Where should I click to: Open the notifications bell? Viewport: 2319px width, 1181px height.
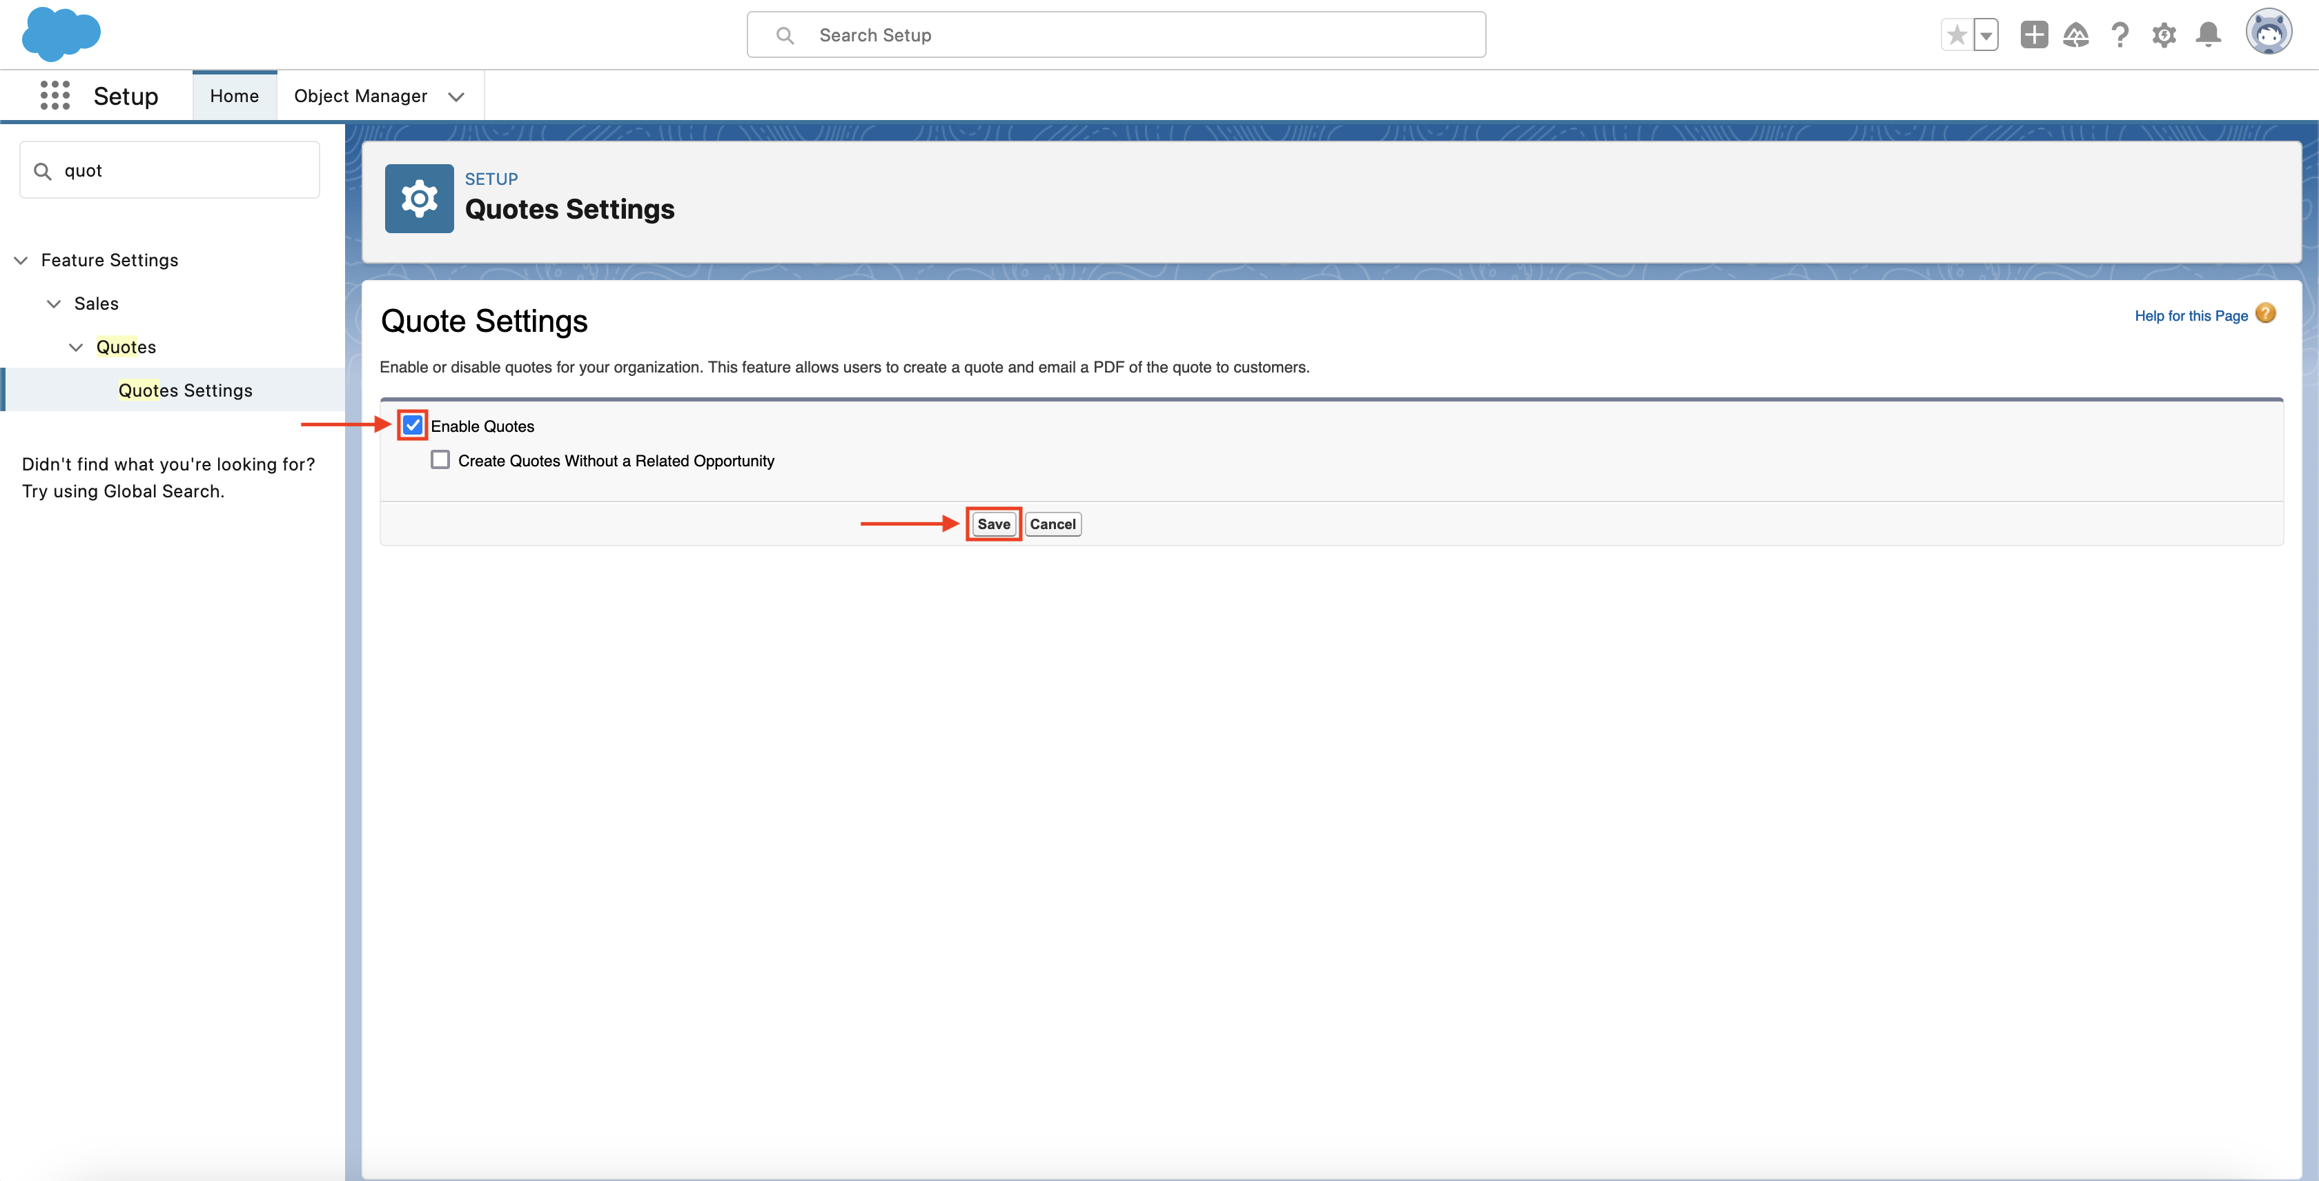tap(2209, 35)
